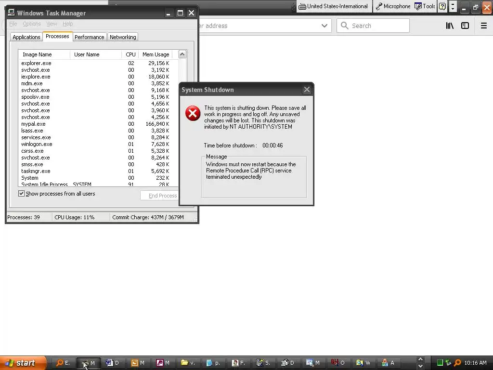Click the language bar Help icon
Image resolution: width=493 pixels, height=370 pixels.
click(442, 7)
